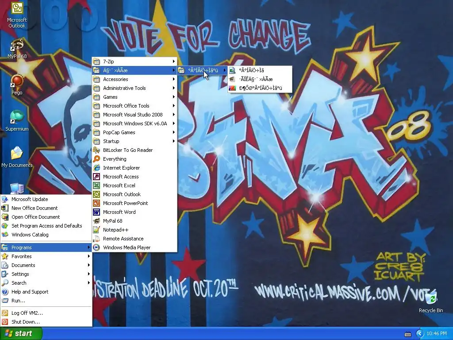Select New Office Document entry
Screen dimensions: 453x340
tap(46, 208)
